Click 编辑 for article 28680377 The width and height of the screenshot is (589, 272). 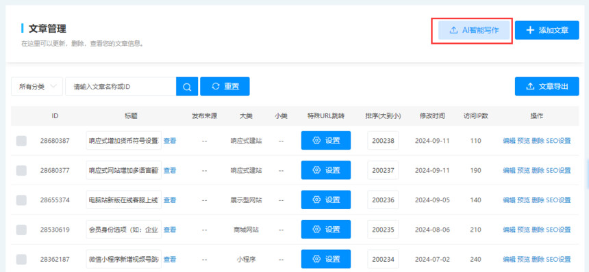point(509,170)
